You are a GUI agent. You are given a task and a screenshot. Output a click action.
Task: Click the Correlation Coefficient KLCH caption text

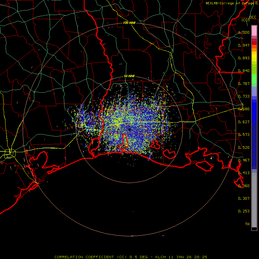tap(131, 257)
